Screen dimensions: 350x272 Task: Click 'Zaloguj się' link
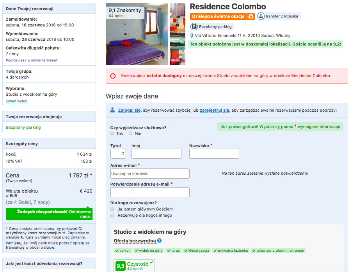(x=129, y=111)
